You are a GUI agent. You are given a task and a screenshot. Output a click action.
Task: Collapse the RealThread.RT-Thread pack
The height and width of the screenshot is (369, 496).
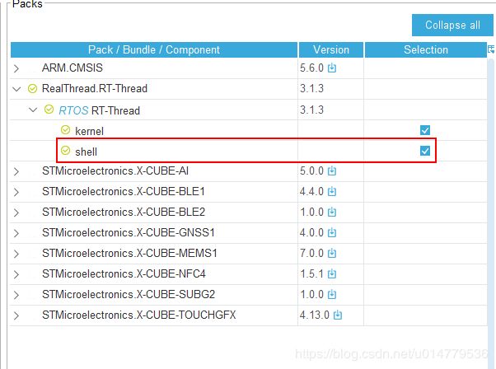16,89
